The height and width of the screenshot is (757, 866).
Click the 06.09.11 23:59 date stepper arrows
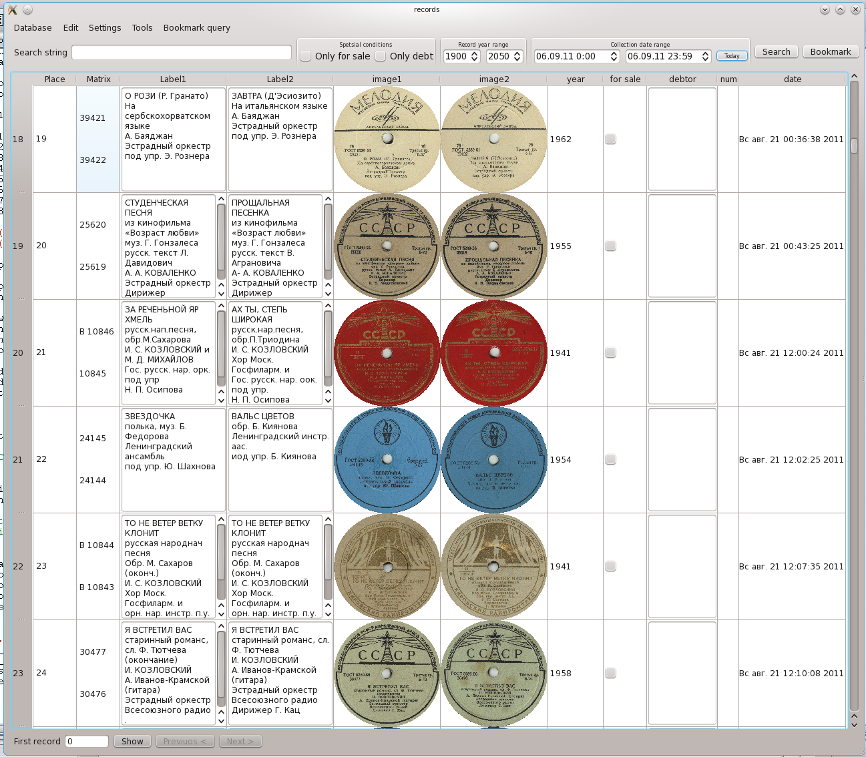[705, 56]
